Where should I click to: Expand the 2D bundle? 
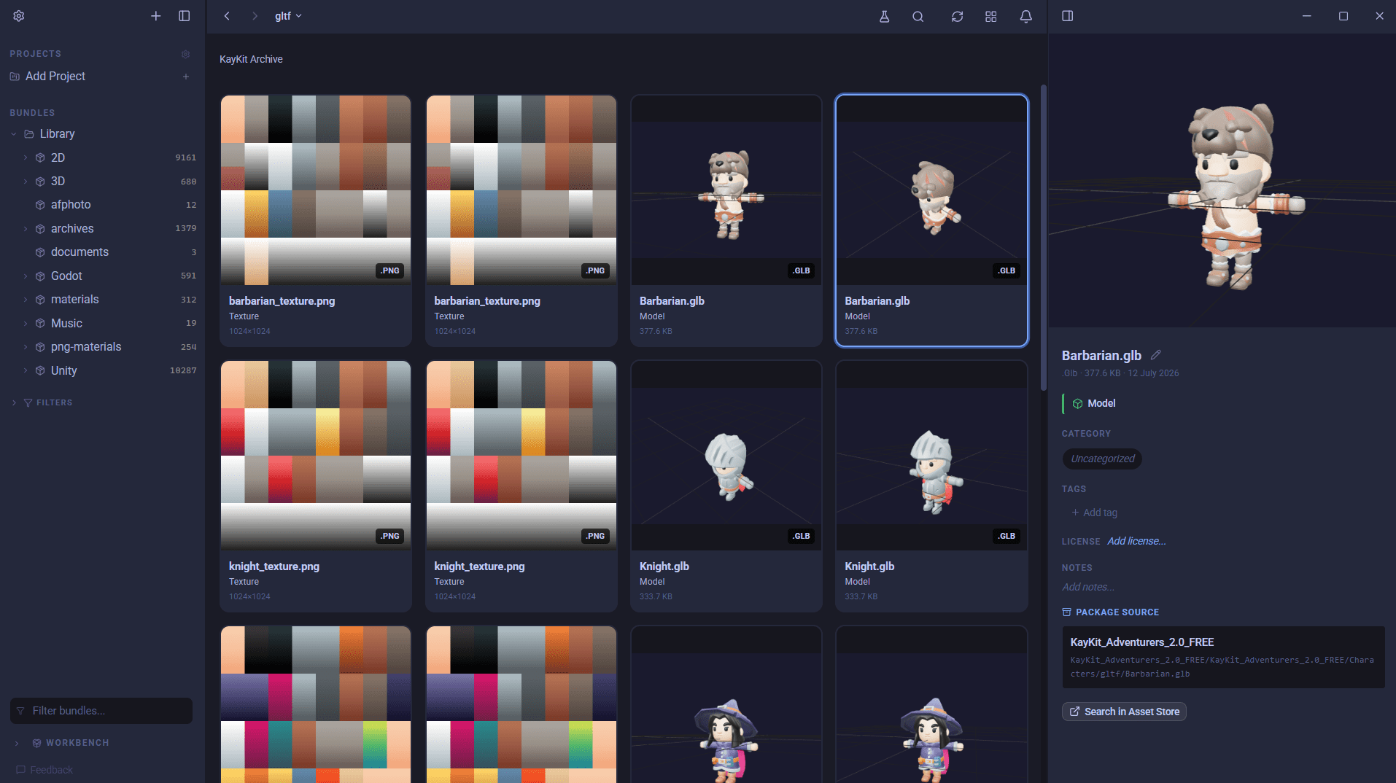pos(26,157)
